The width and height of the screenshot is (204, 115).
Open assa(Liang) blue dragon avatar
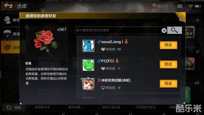coord(88,46)
